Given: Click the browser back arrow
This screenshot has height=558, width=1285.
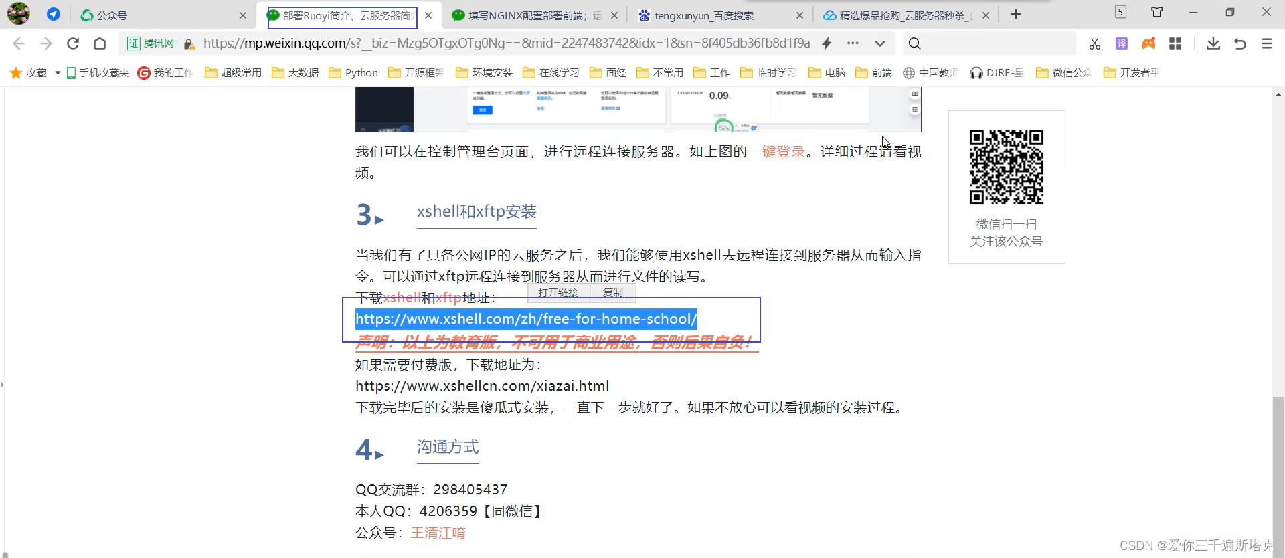Looking at the screenshot, I should pos(19,43).
